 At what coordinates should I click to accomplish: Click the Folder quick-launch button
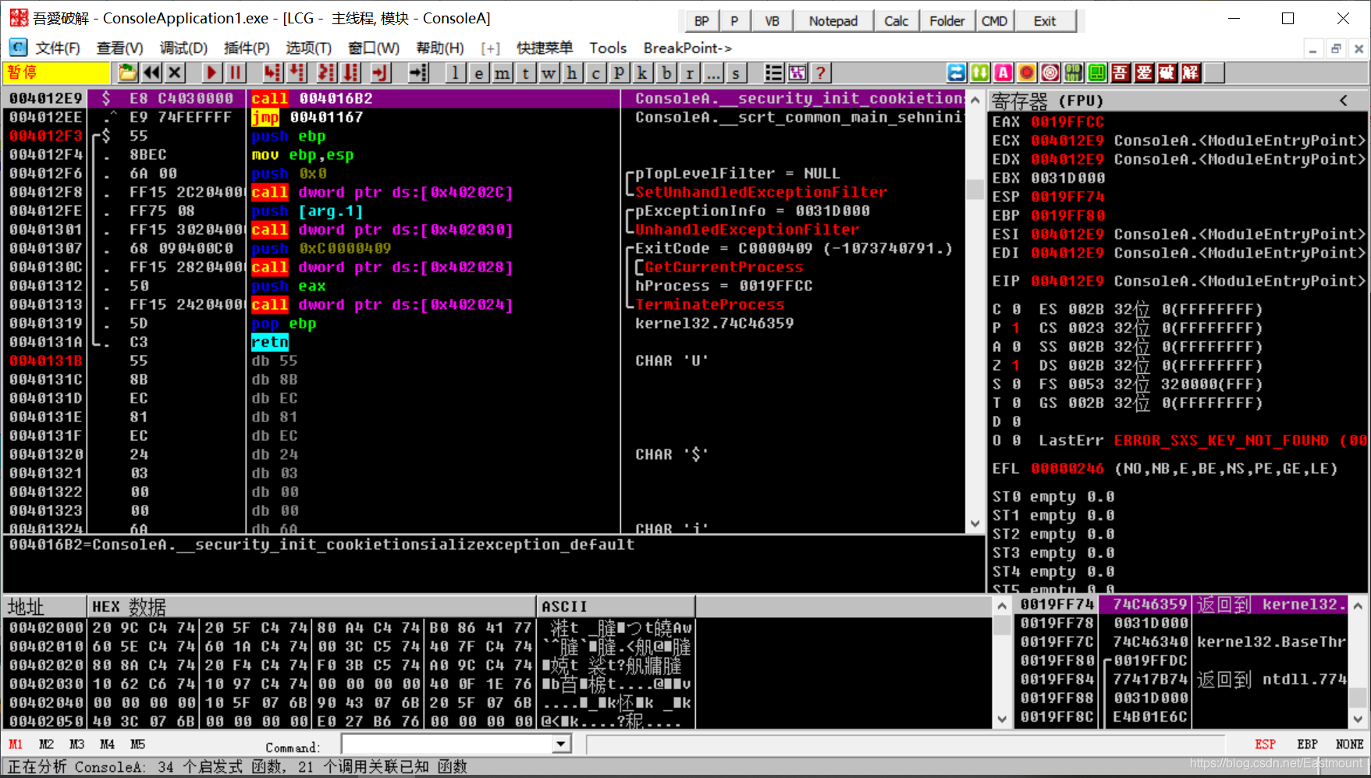pos(947,21)
